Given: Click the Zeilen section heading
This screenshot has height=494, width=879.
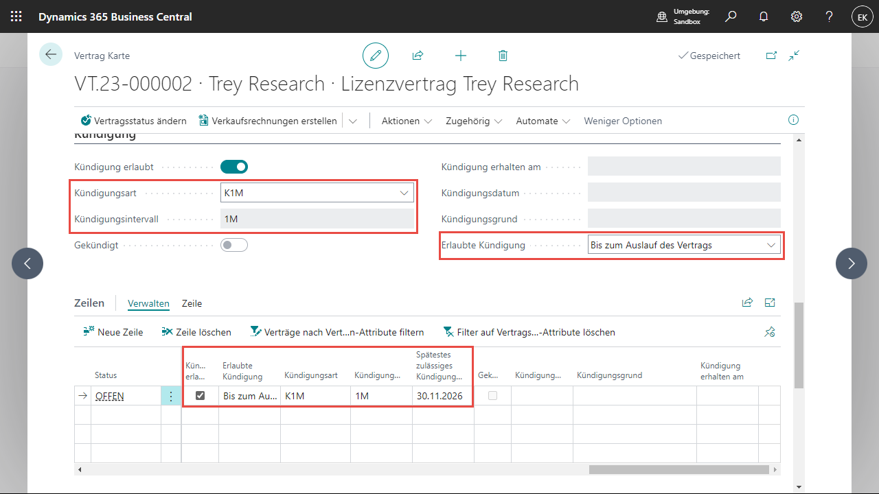Looking at the screenshot, I should (89, 303).
